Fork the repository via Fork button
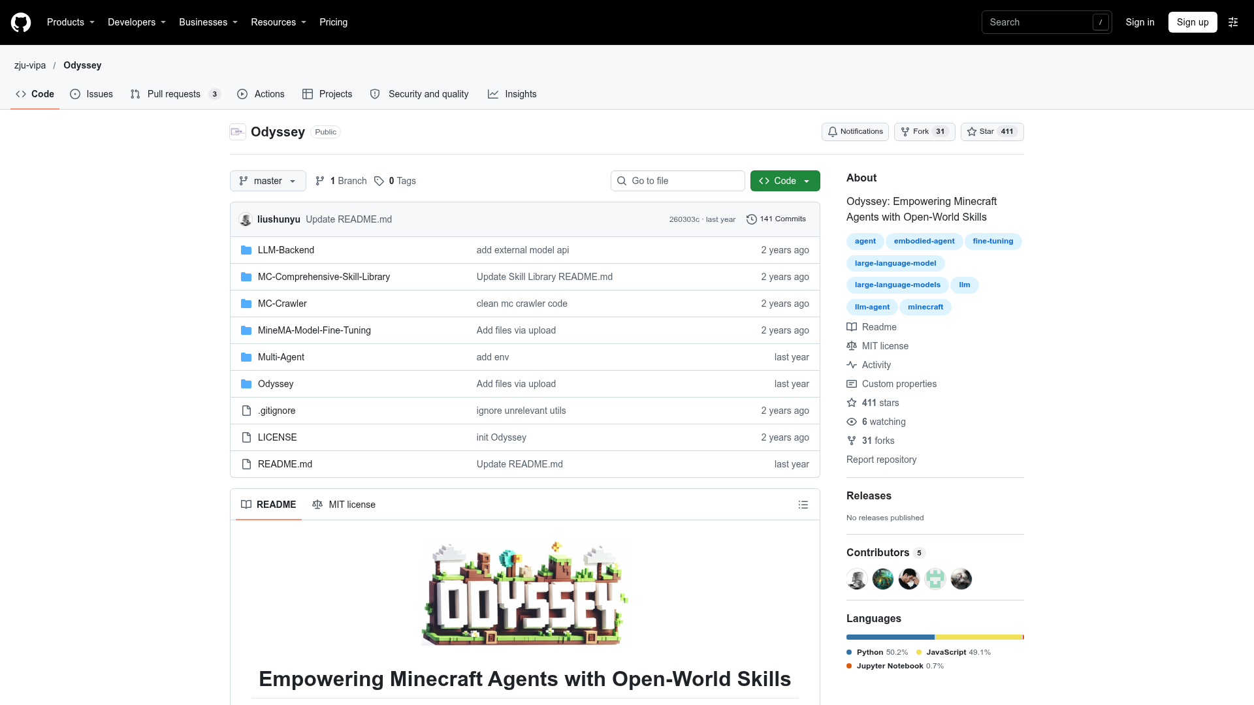Image resolution: width=1254 pixels, height=705 pixels. (x=924, y=132)
